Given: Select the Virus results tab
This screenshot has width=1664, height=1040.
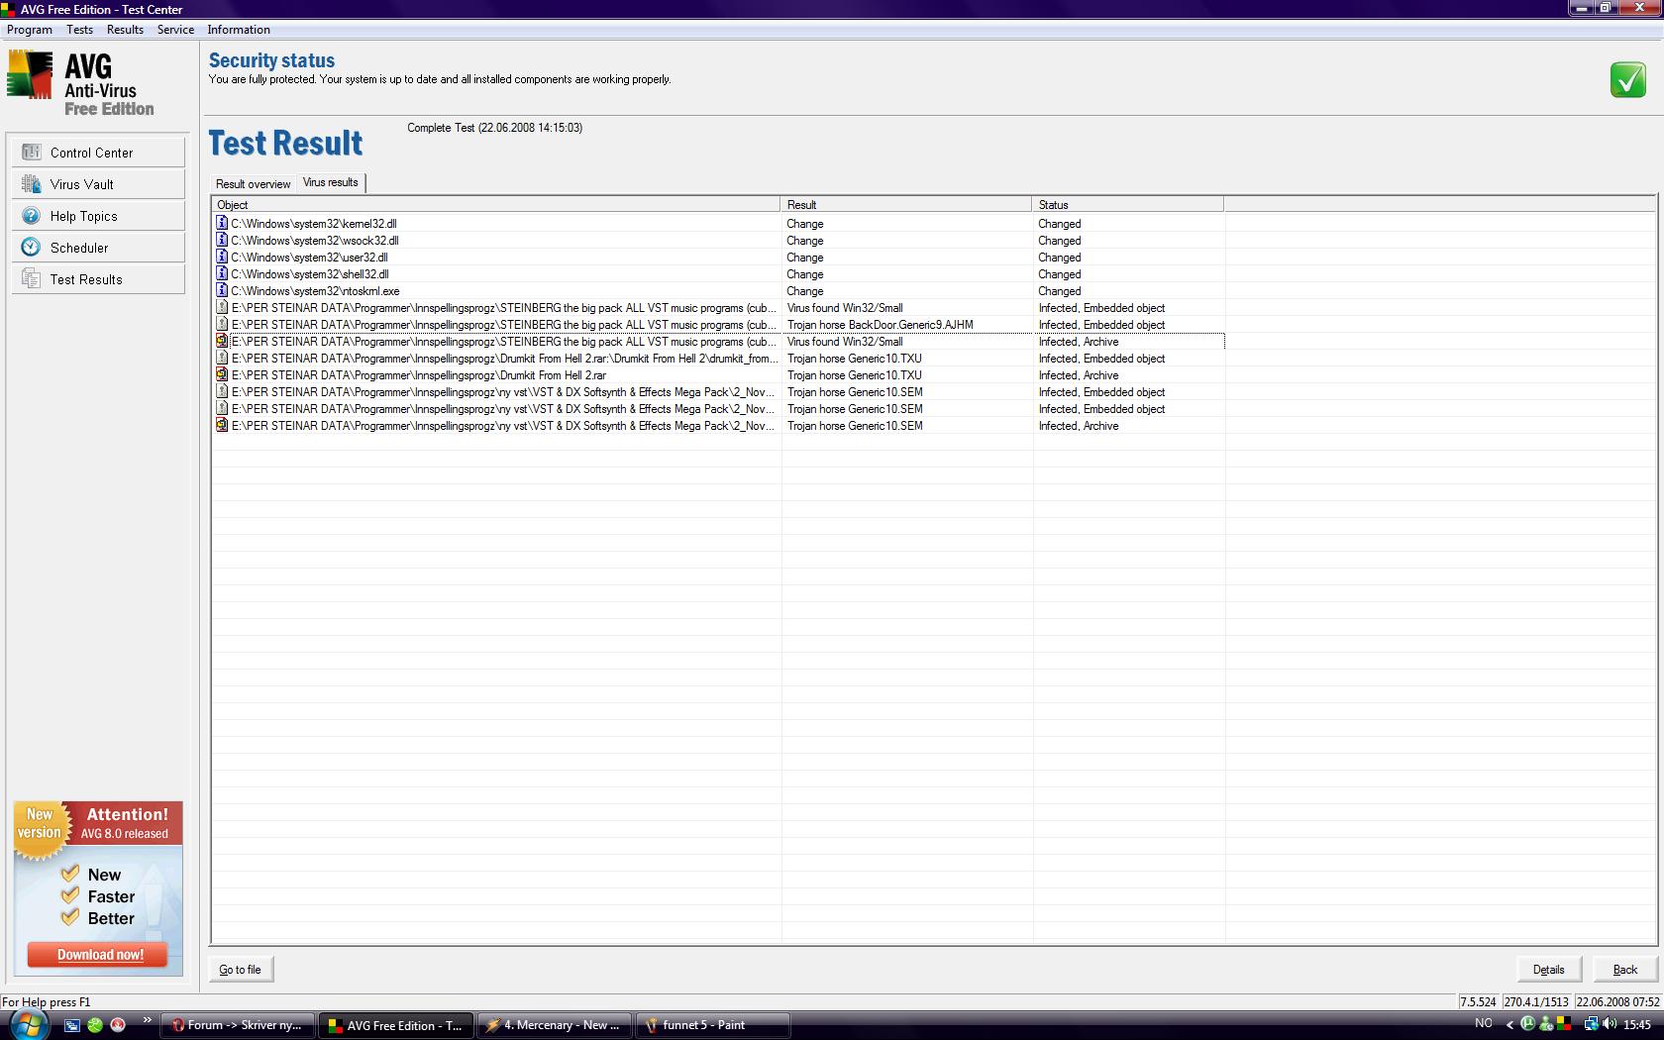Looking at the screenshot, I should coord(331,182).
